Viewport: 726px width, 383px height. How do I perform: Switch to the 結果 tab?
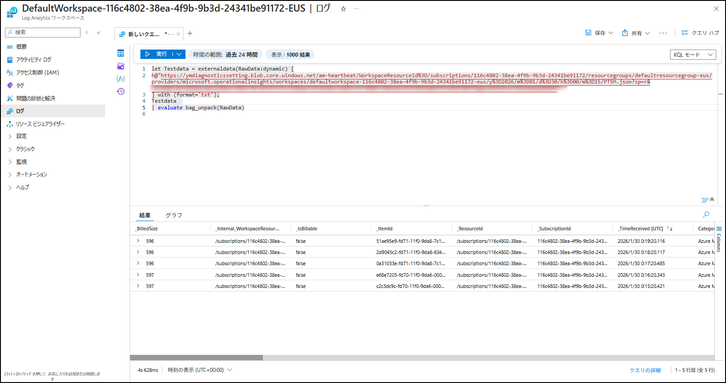[145, 215]
